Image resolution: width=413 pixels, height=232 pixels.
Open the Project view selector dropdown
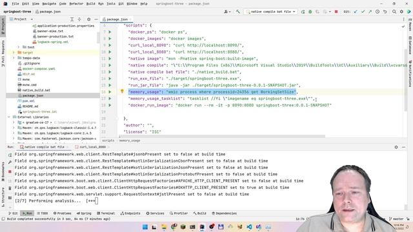(21, 19)
